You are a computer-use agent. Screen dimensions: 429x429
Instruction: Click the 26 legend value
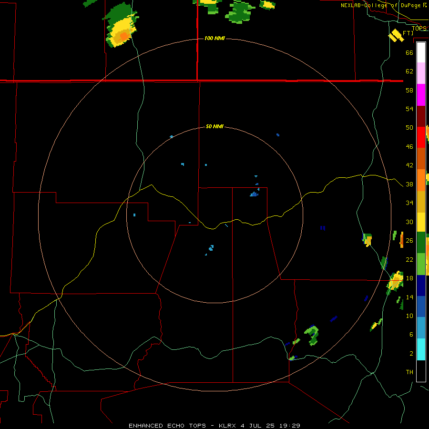pos(409,240)
